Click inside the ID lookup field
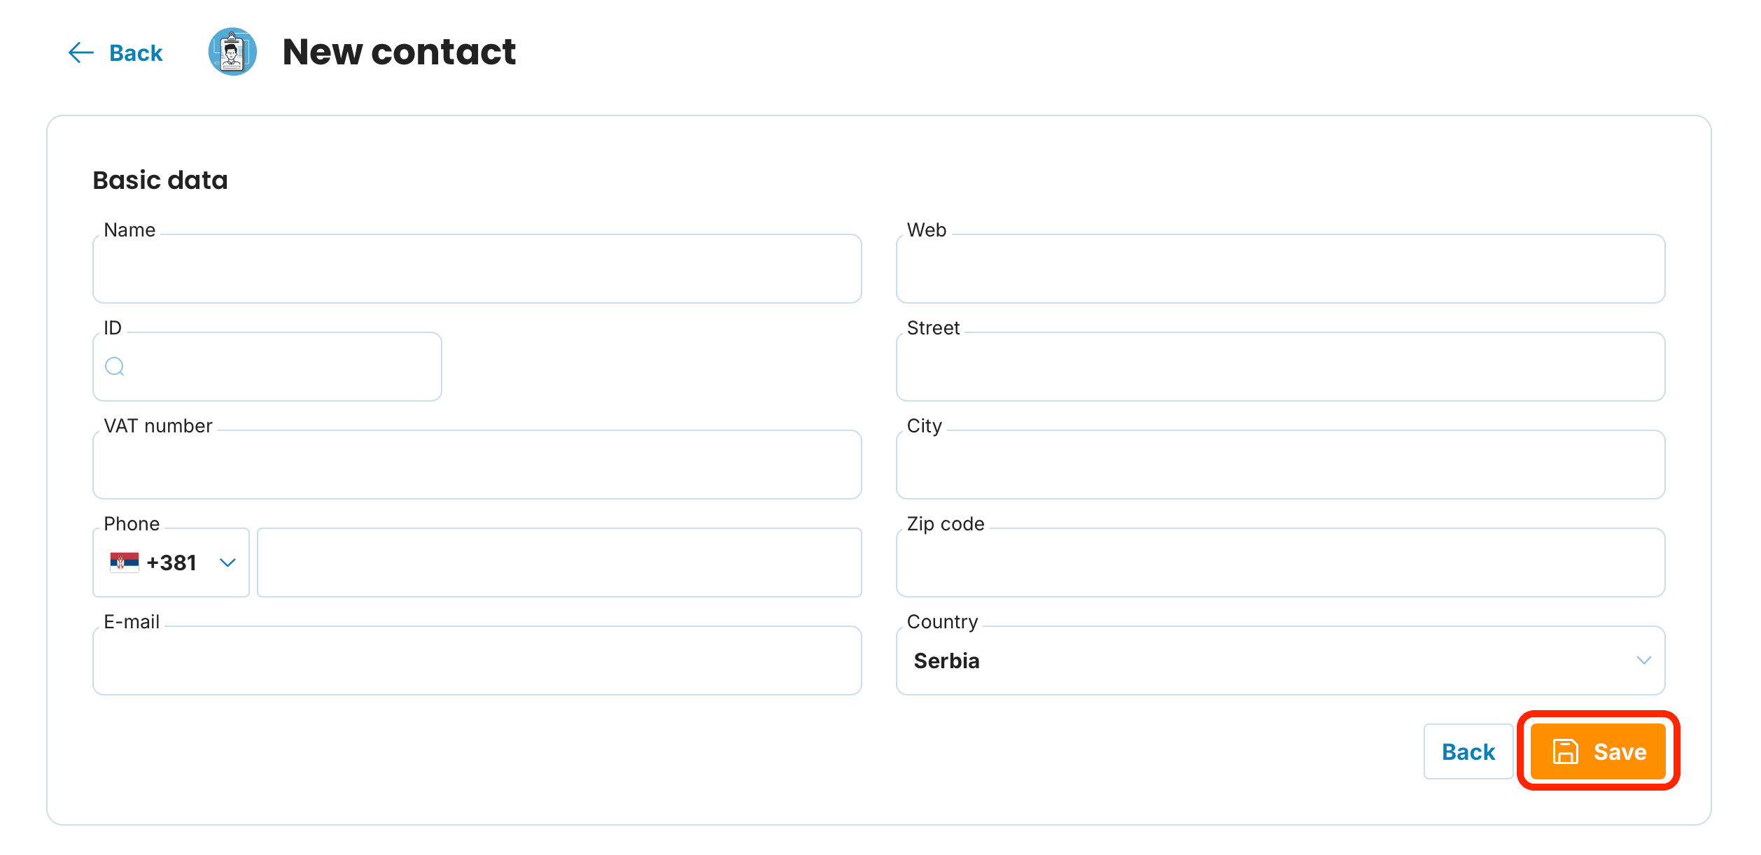 267,367
